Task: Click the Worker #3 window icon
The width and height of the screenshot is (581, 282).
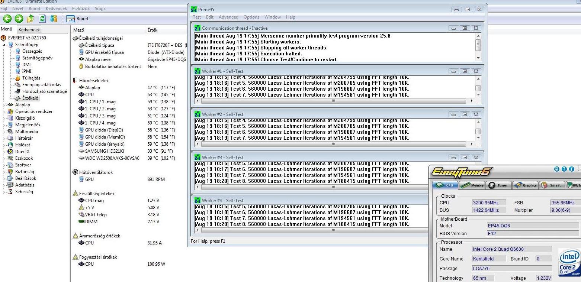Action: [x=198, y=157]
